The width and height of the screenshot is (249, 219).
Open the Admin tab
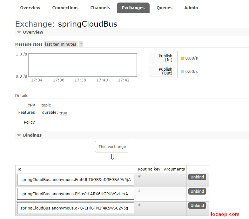click(x=191, y=8)
